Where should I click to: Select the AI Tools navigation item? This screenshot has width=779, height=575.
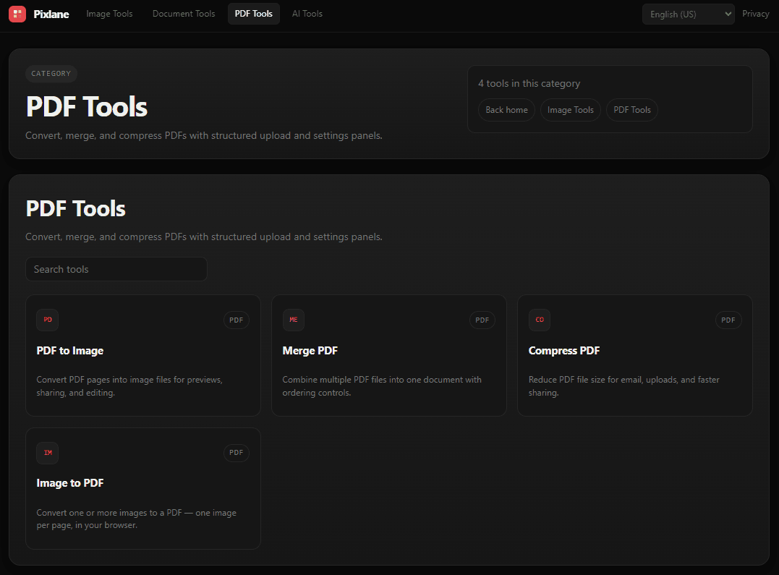[x=307, y=13]
